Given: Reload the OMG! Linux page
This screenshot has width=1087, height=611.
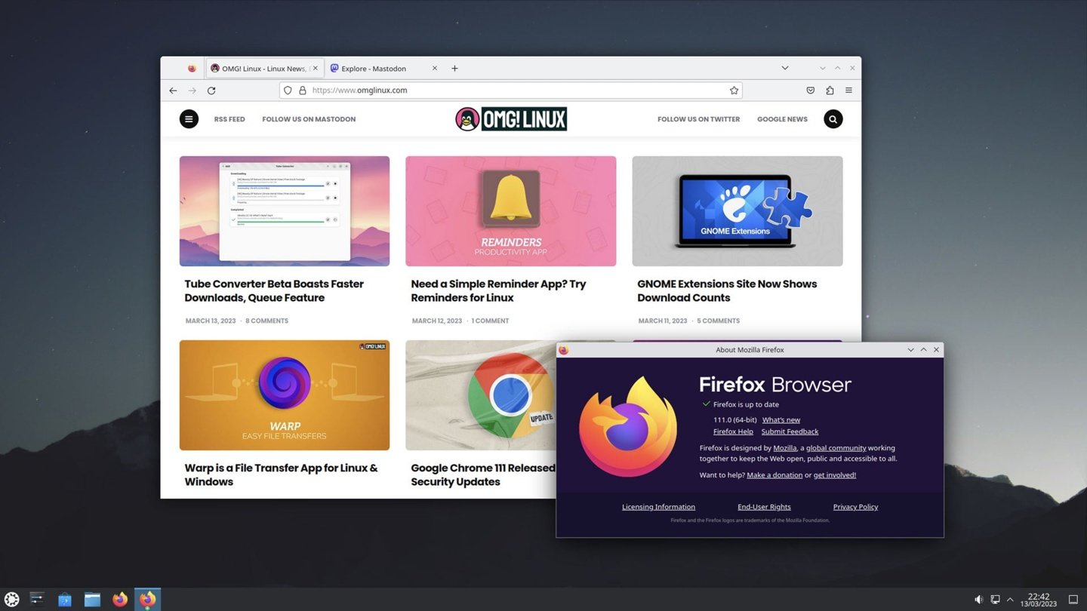Looking at the screenshot, I should pyautogui.click(x=211, y=91).
